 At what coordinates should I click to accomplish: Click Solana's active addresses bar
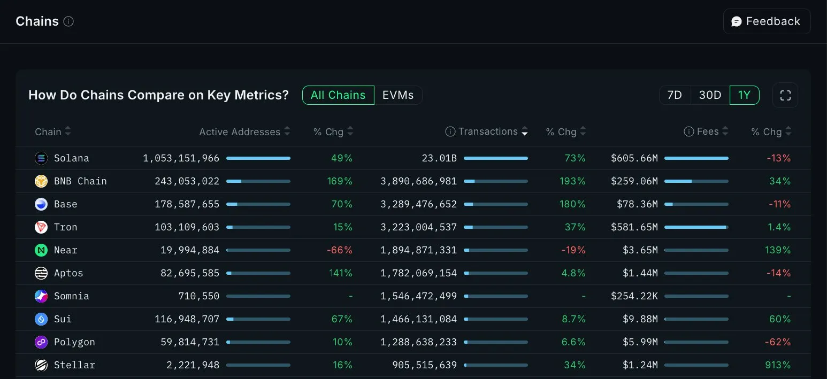tap(258, 158)
